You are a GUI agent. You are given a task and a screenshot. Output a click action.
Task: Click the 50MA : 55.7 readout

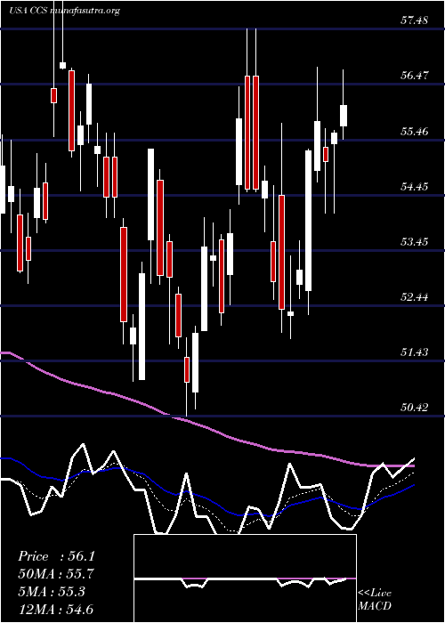pos(56,574)
